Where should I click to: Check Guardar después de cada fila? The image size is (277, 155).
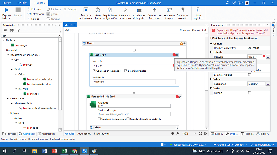click(x=128, y=119)
